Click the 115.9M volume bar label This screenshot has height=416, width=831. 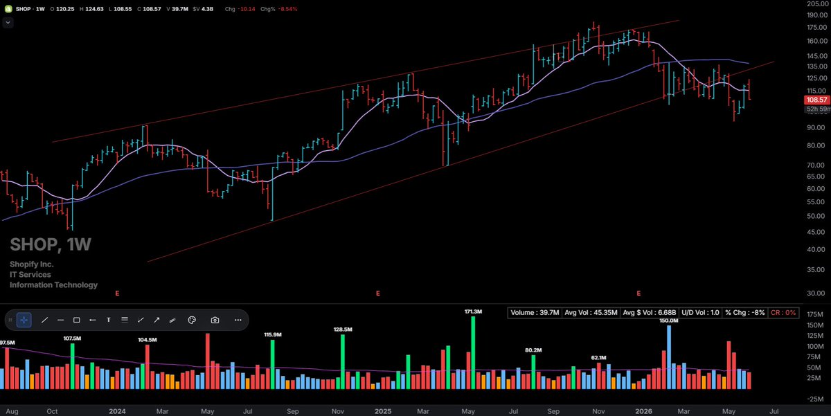click(273, 335)
